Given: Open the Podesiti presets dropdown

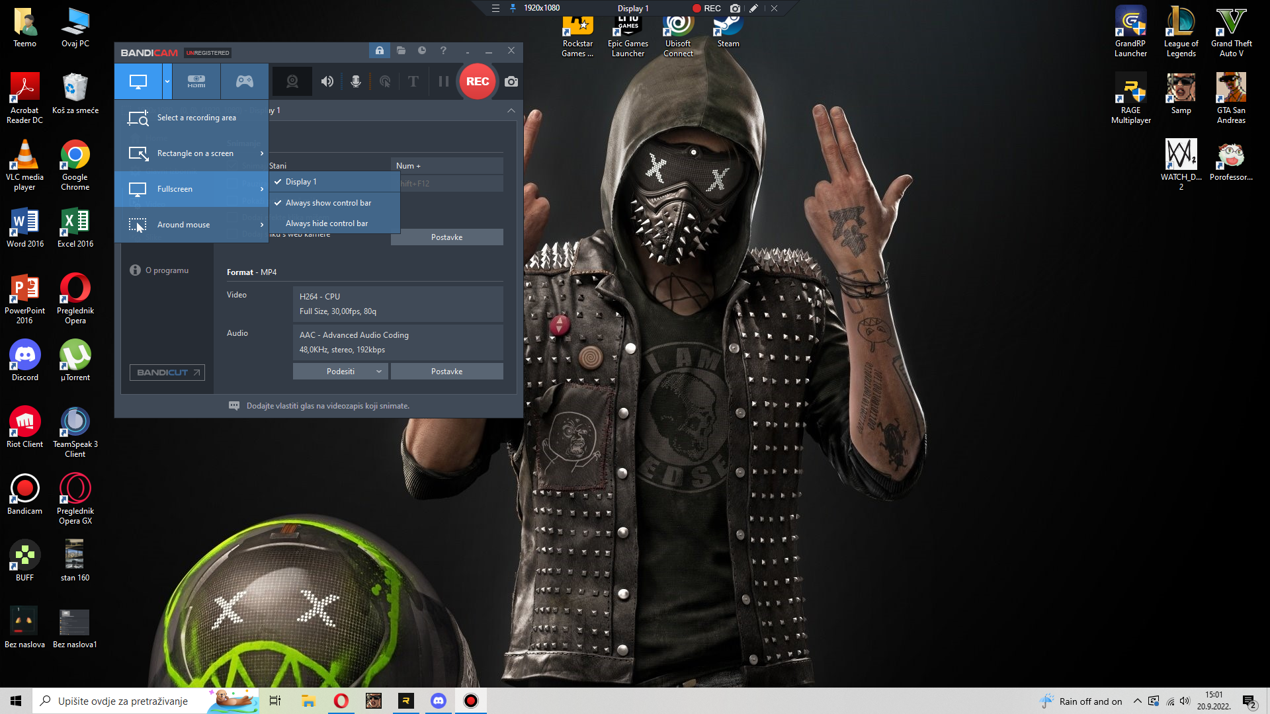Looking at the screenshot, I should (x=341, y=372).
